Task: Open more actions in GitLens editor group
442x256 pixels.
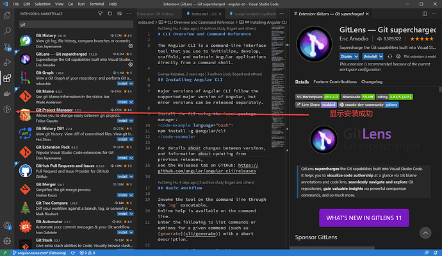Action: click(434, 13)
